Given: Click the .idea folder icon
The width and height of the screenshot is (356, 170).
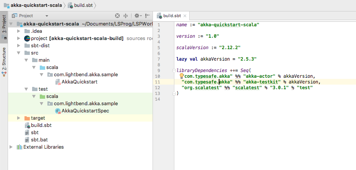Looking at the screenshot, I should 27,31.
